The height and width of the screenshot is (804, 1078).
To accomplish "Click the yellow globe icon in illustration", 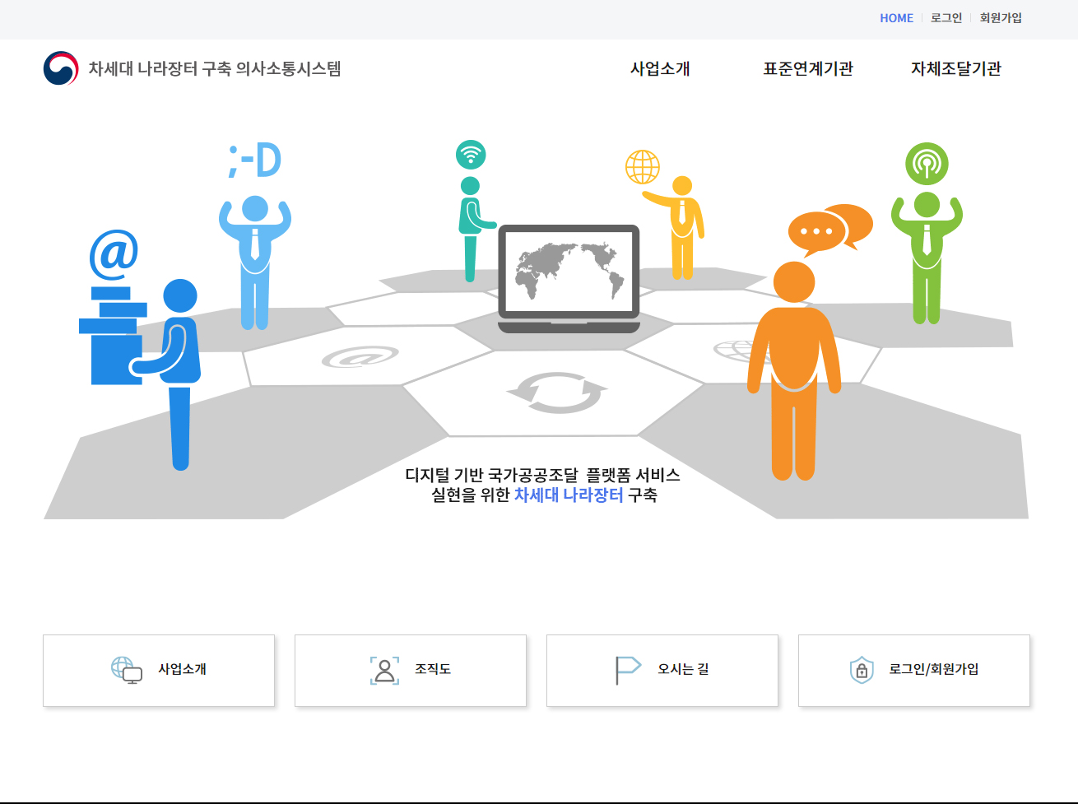I will coord(643,167).
